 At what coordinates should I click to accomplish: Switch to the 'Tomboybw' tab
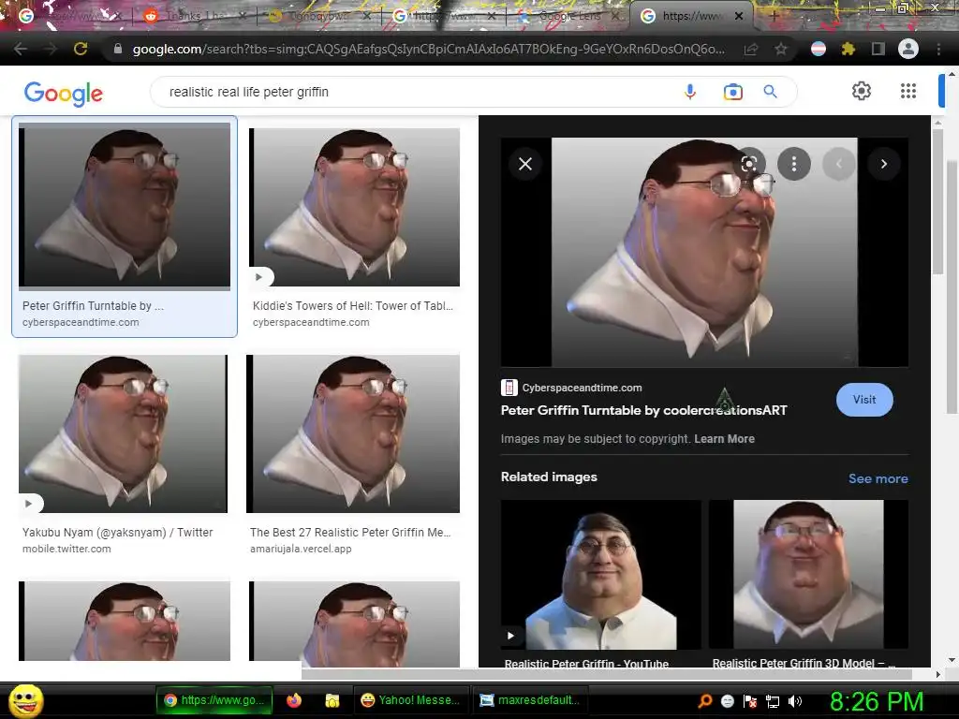pyautogui.click(x=319, y=16)
